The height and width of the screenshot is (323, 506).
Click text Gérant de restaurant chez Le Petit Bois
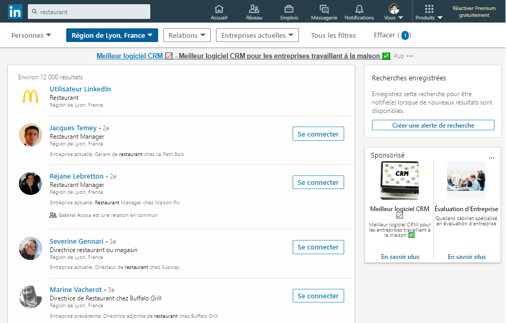(139, 154)
